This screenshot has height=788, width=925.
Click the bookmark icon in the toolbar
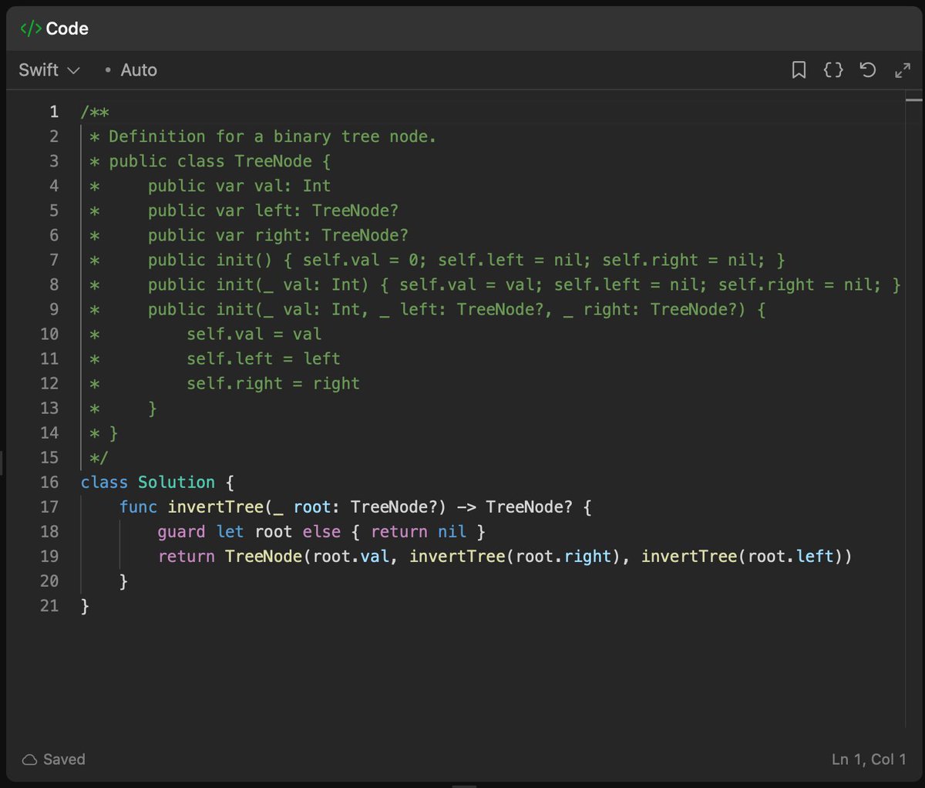click(799, 69)
